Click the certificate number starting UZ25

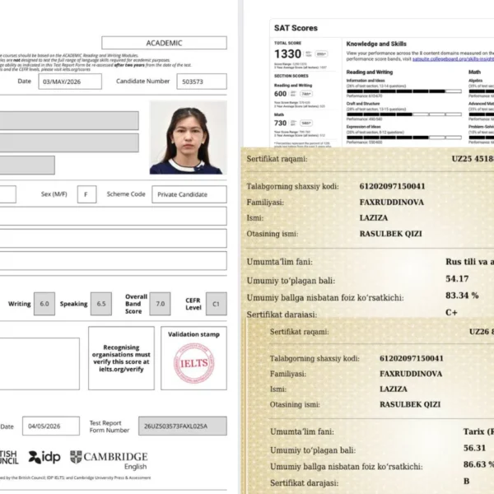pyautogui.click(x=473, y=159)
